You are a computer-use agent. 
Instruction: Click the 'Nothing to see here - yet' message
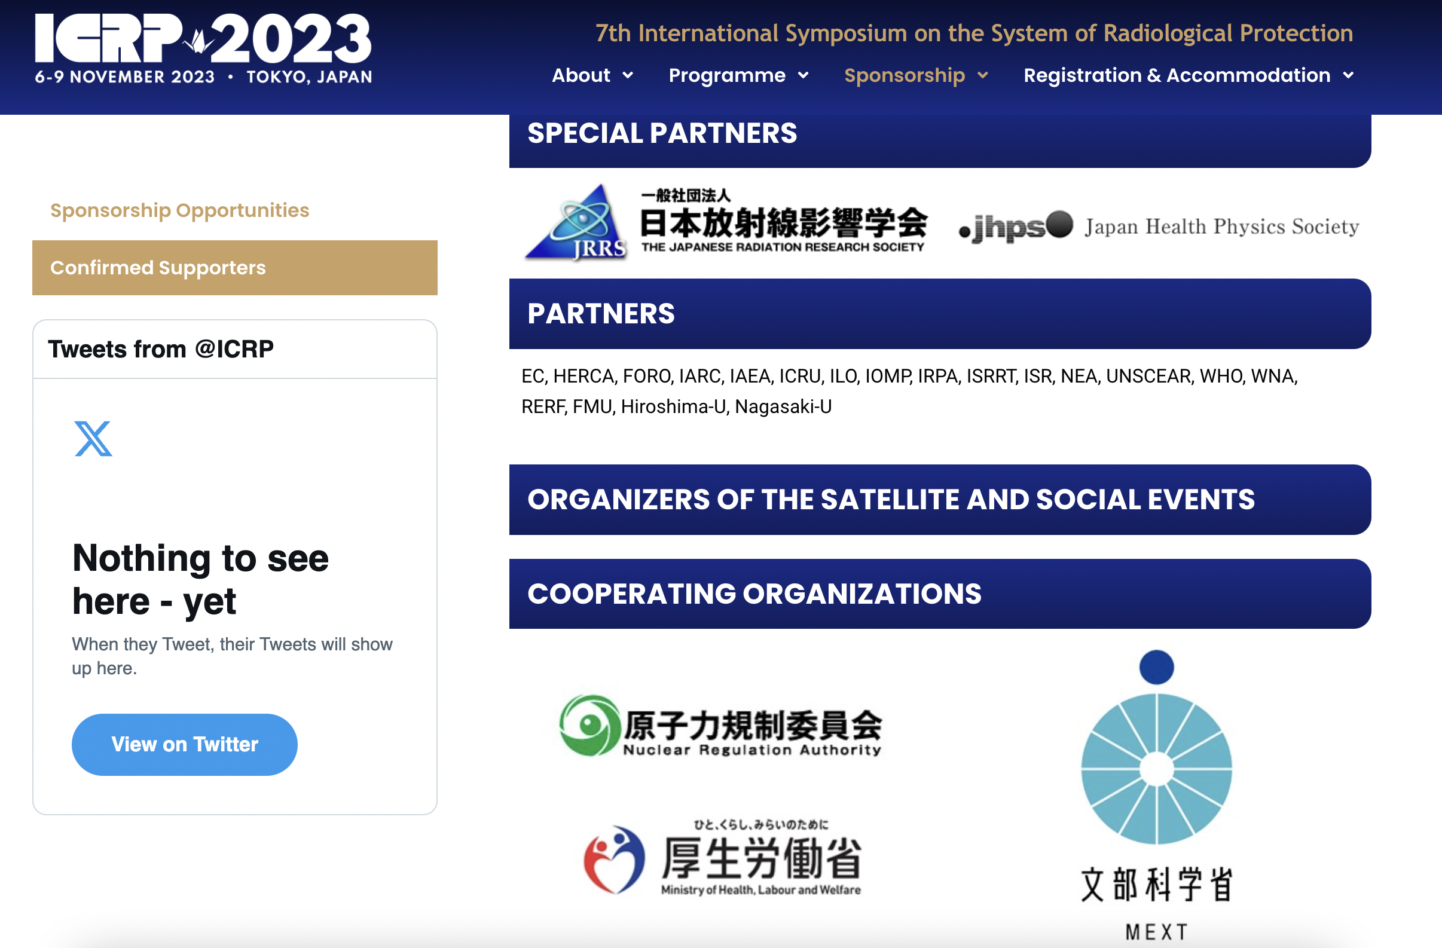click(x=200, y=579)
